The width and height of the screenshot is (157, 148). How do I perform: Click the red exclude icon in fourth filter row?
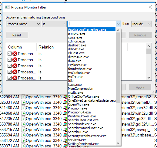coord(15,72)
